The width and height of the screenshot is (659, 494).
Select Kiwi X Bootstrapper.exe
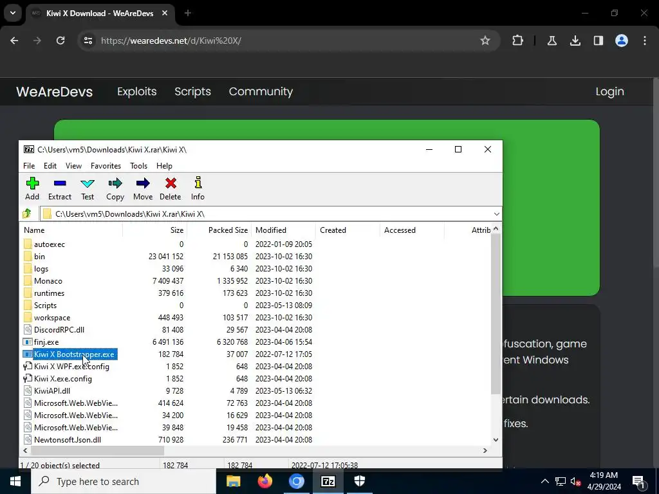tap(74, 354)
